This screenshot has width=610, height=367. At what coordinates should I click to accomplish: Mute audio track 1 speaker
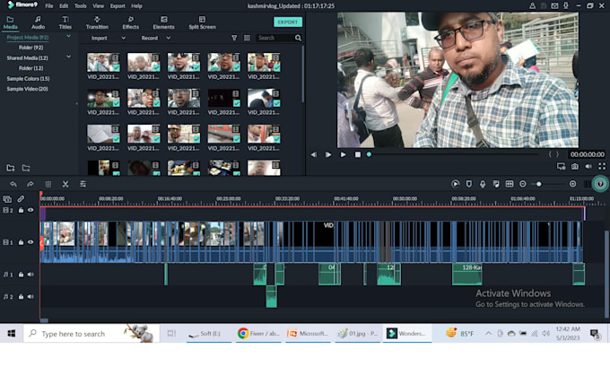pyautogui.click(x=30, y=275)
